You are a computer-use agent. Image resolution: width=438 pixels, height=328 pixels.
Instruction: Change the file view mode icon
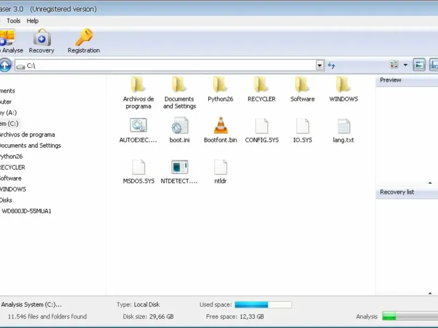tap(394, 65)
